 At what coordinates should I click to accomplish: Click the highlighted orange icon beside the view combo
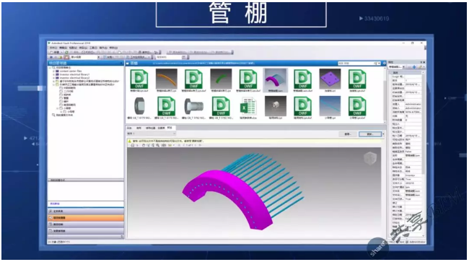(x=66, y=57)
